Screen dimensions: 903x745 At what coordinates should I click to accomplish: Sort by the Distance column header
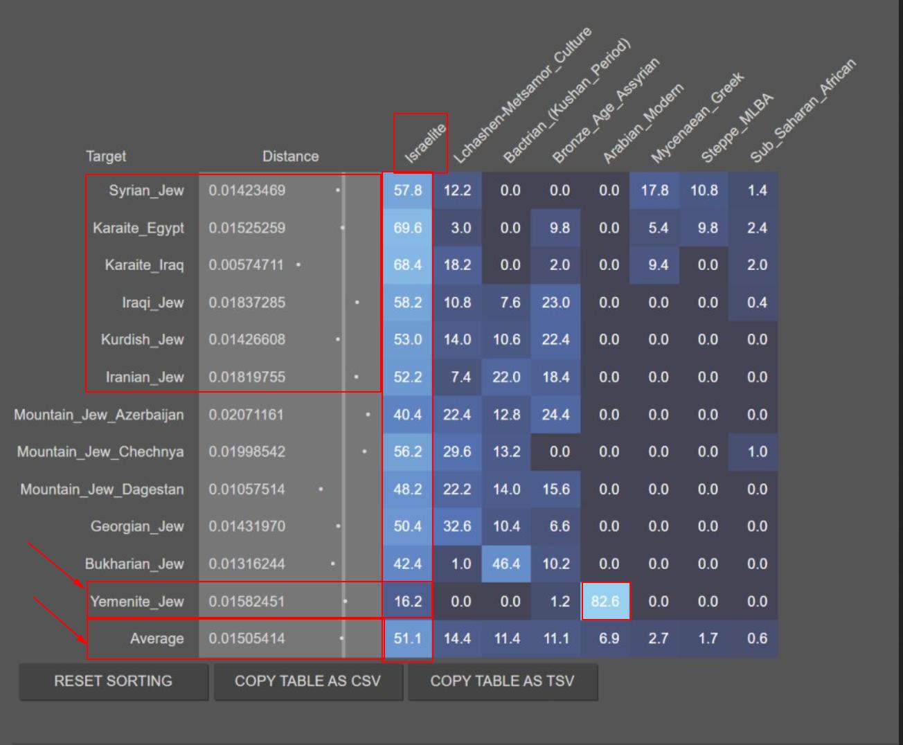290,156
